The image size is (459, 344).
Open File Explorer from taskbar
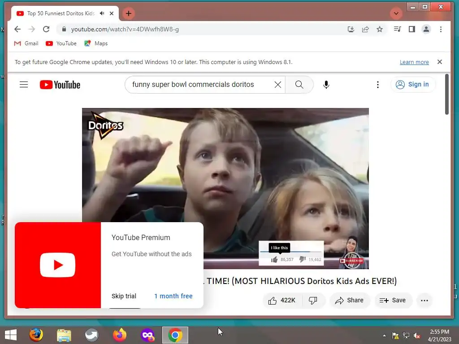coord(64,335)
